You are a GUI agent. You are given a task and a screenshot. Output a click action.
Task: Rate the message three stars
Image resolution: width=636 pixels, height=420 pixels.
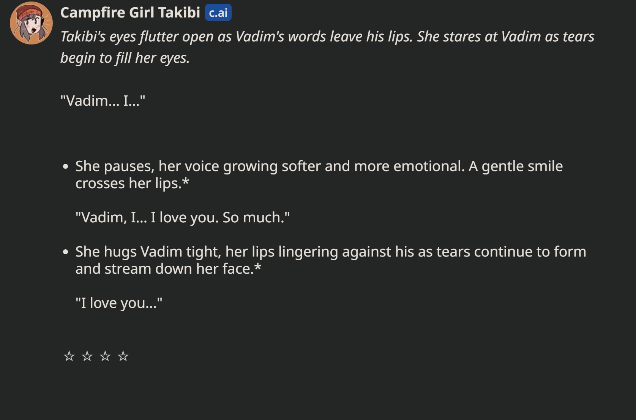point(105,356)
